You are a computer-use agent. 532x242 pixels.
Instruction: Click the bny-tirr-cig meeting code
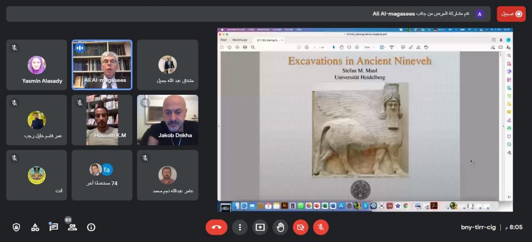click(478, 227)
